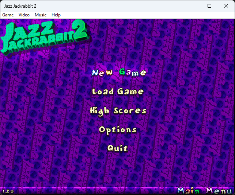Close the Jazz Jackrabbit 2 window
Viewport: 235px width, 195px height.
click(x=226, y=6)
